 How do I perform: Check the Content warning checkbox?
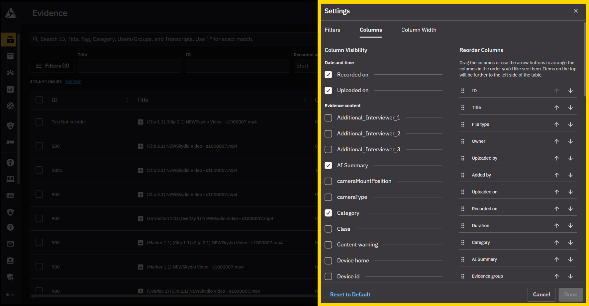[328, 245]
